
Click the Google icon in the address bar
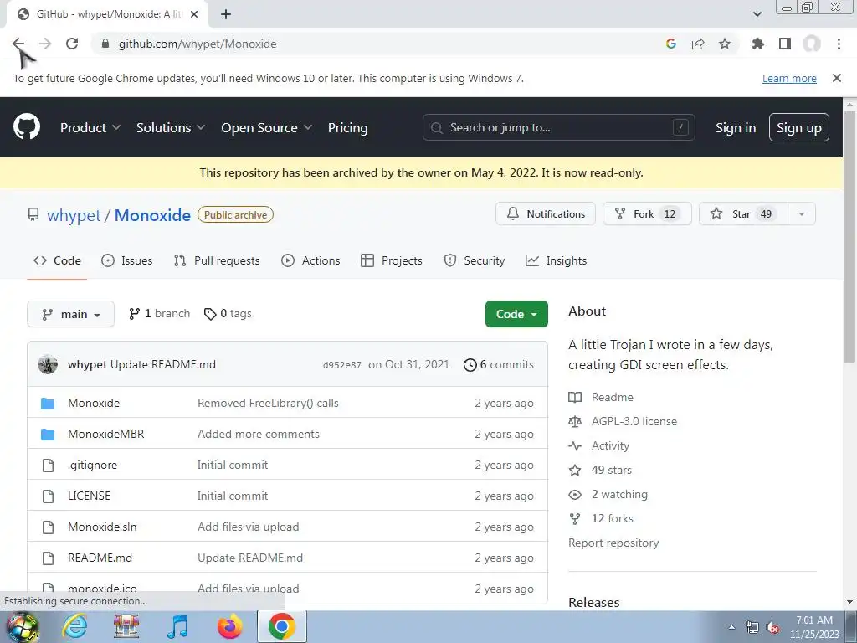coord(670,44)
